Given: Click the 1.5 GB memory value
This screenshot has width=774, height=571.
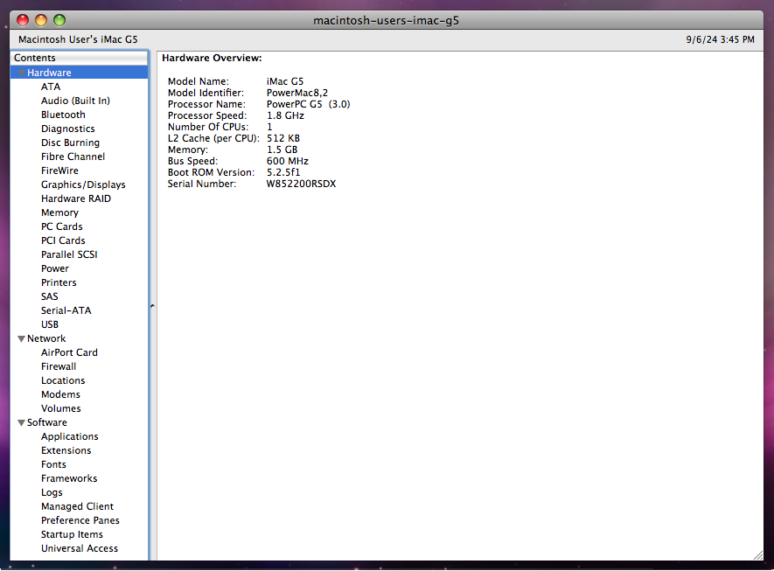Looking at the screenshot, I should [282, 150].
